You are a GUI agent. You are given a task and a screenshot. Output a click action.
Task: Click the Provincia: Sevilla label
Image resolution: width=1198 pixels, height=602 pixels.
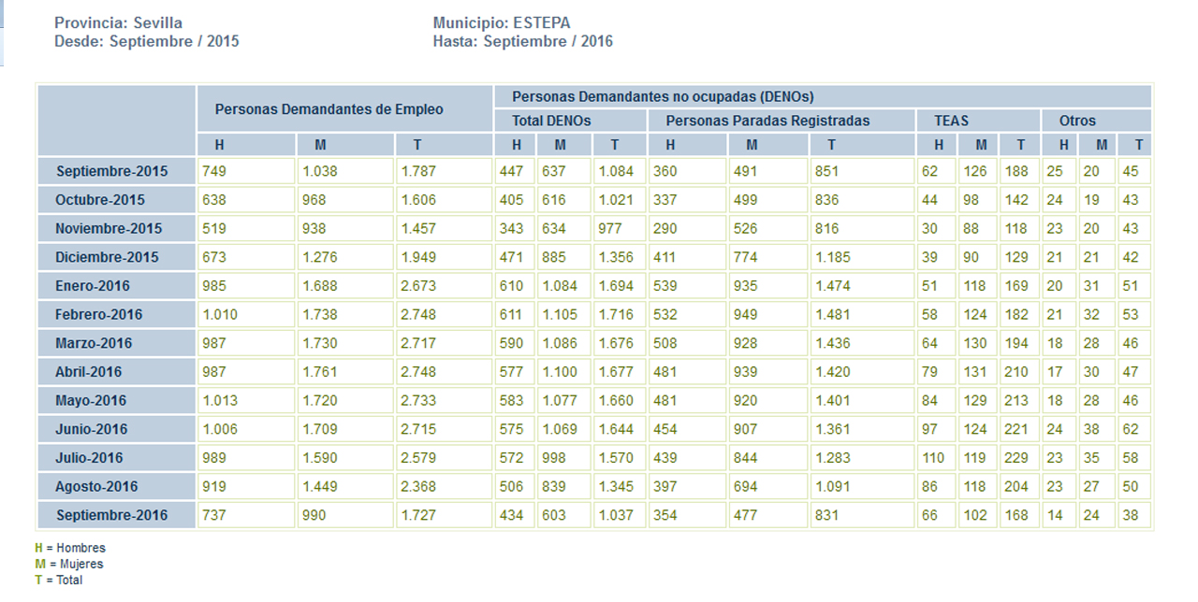119,22
